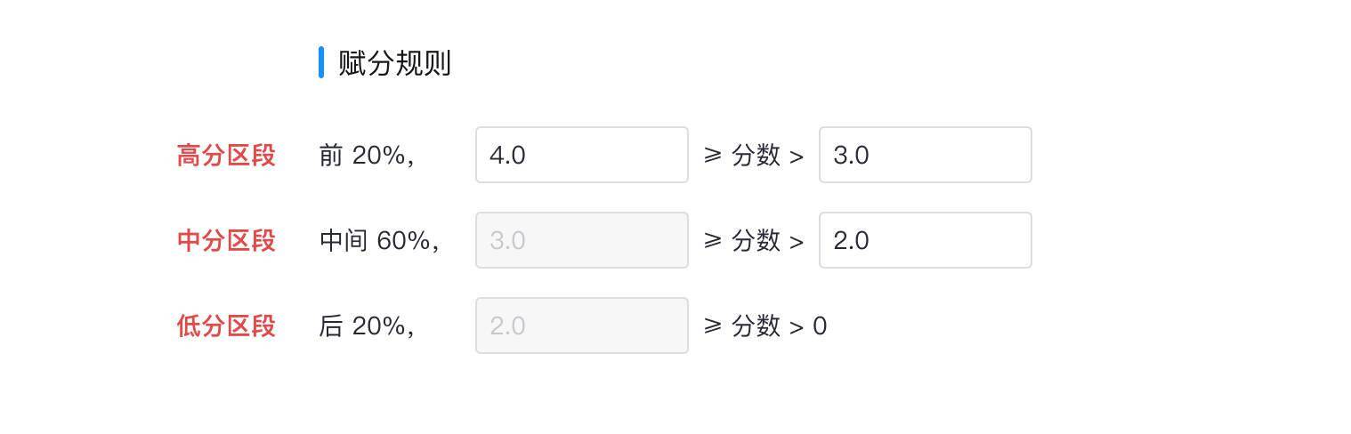Click the 后 20% text
Viewport: 1351px width, 434px height.
[x=366, y=326]
